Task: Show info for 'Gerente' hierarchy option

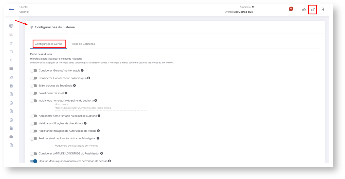Action: 82,71
